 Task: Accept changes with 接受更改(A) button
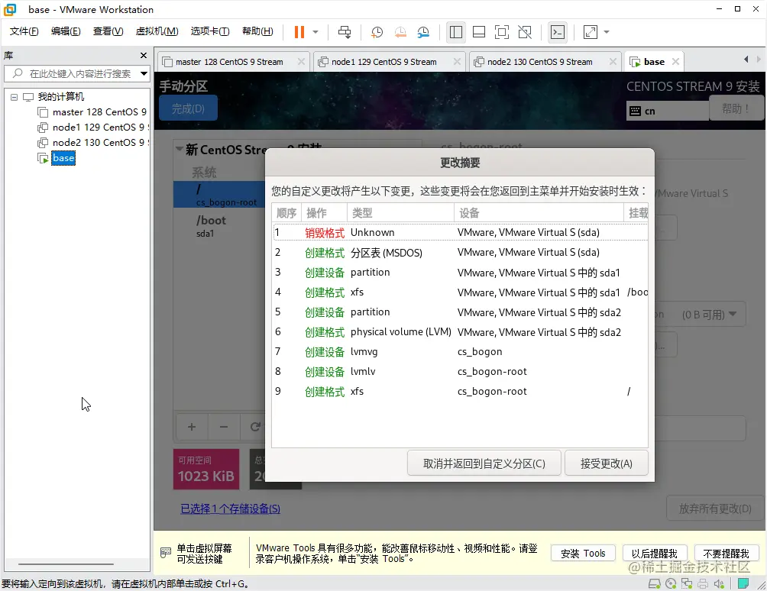pos(607,463)
